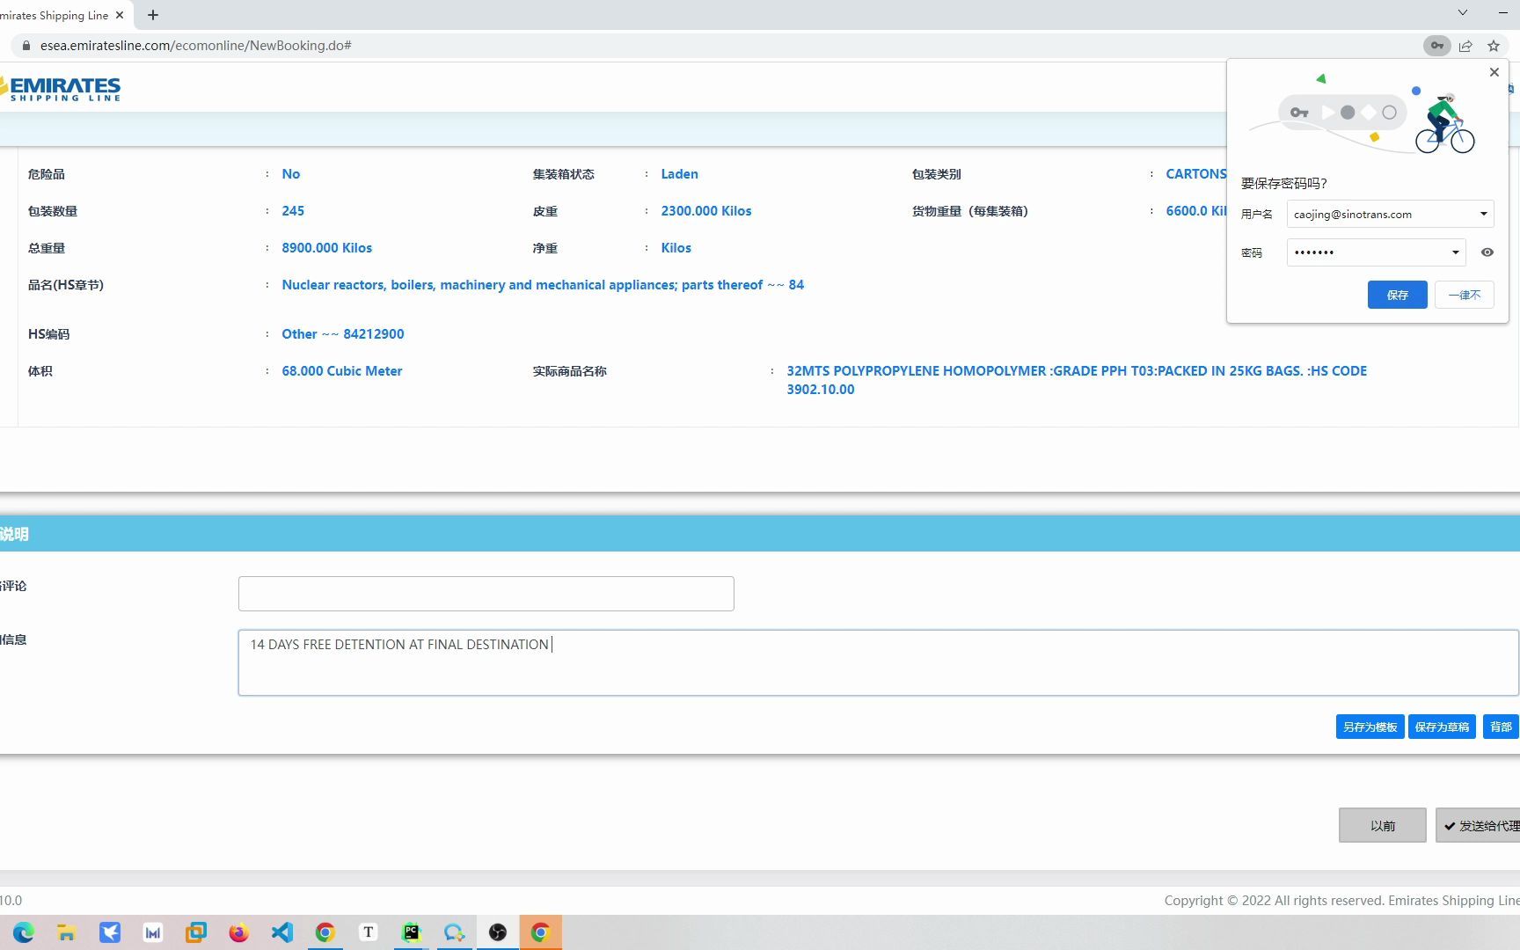Click the 以前 previous button
The height and width of the screenshot is (950, 1520).
tap(1383, 825)
